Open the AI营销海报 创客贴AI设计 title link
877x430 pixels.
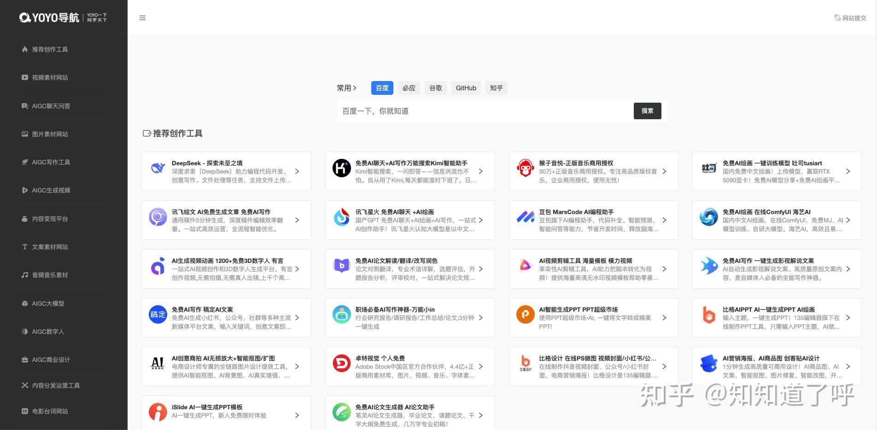[771, 358]
